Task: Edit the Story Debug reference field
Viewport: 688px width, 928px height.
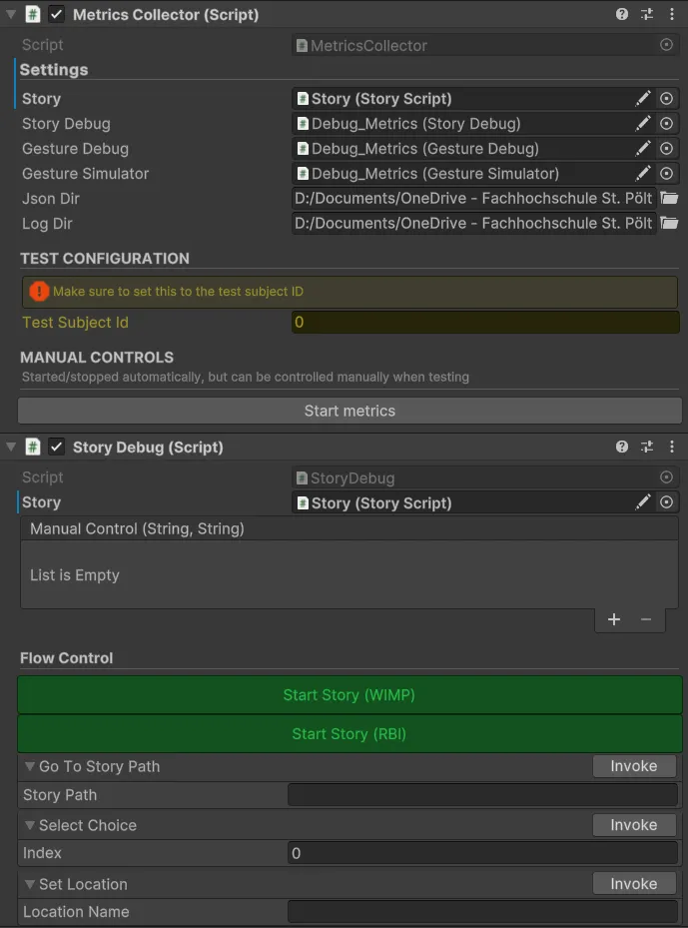Action: click(643, 123)
